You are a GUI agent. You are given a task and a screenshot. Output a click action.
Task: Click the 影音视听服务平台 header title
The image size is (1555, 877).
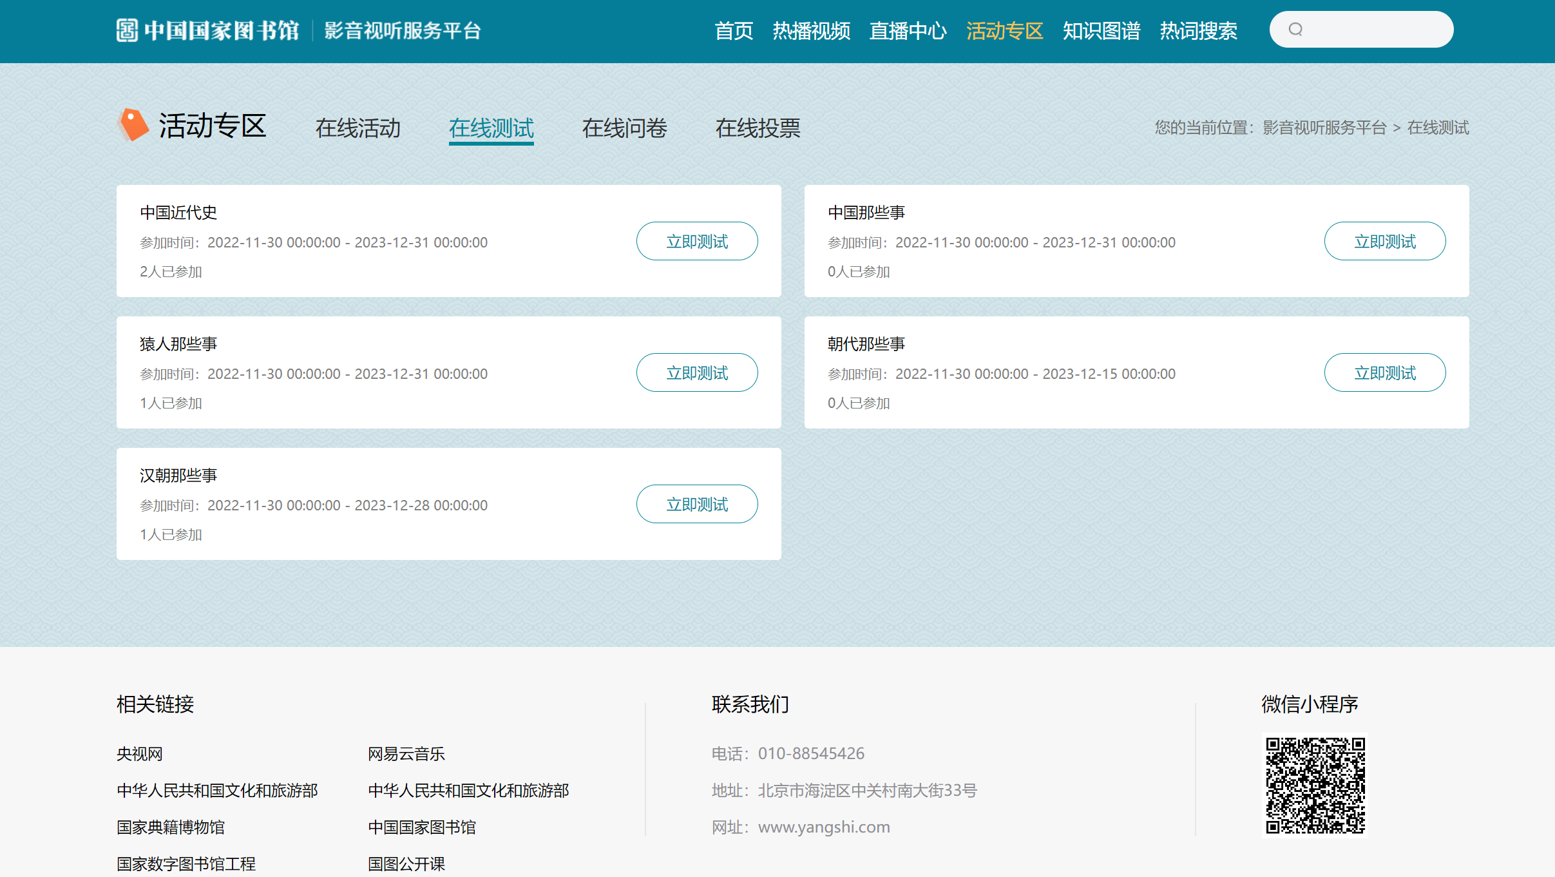pyautogui.click(x=403, y=30)
